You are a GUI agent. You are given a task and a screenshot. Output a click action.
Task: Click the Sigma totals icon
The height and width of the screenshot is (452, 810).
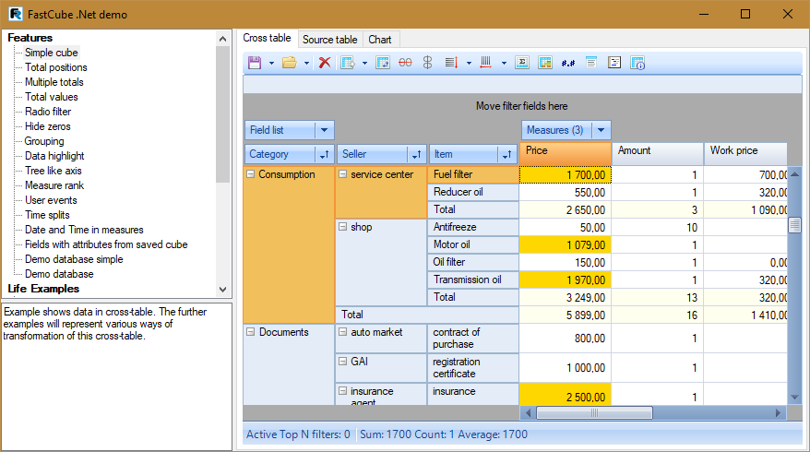521,63
